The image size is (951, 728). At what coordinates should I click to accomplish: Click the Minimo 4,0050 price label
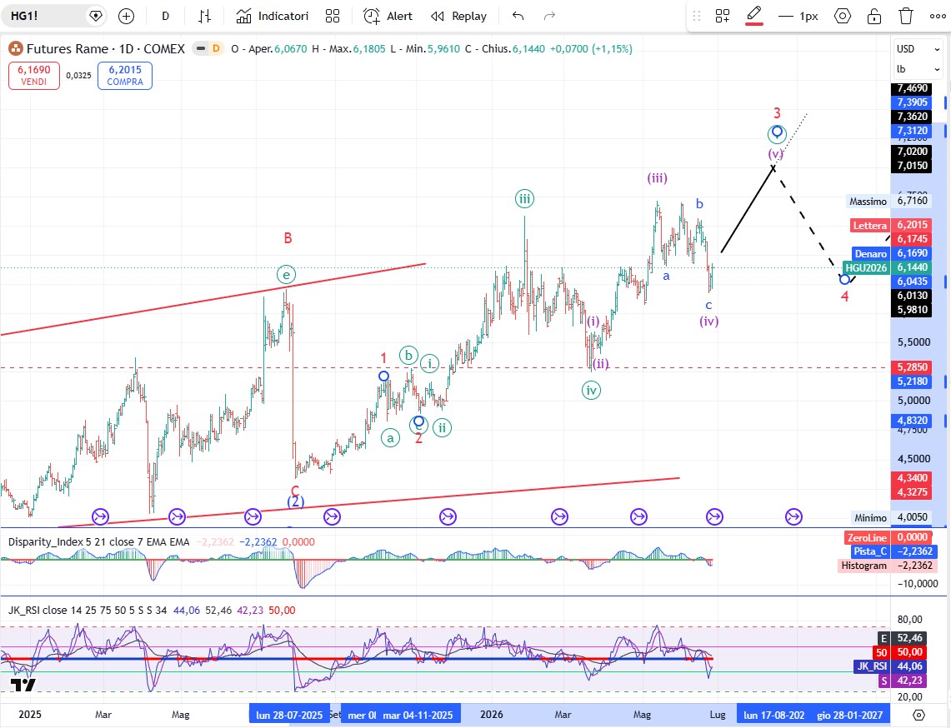[x=890, y=517]
